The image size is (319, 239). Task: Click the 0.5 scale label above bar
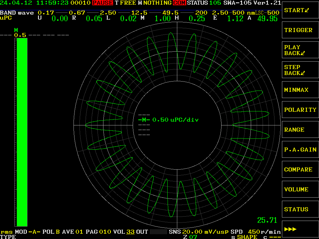[20, 35]
